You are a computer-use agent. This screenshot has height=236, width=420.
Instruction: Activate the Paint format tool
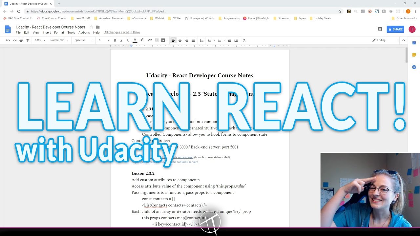click(28, 40)
